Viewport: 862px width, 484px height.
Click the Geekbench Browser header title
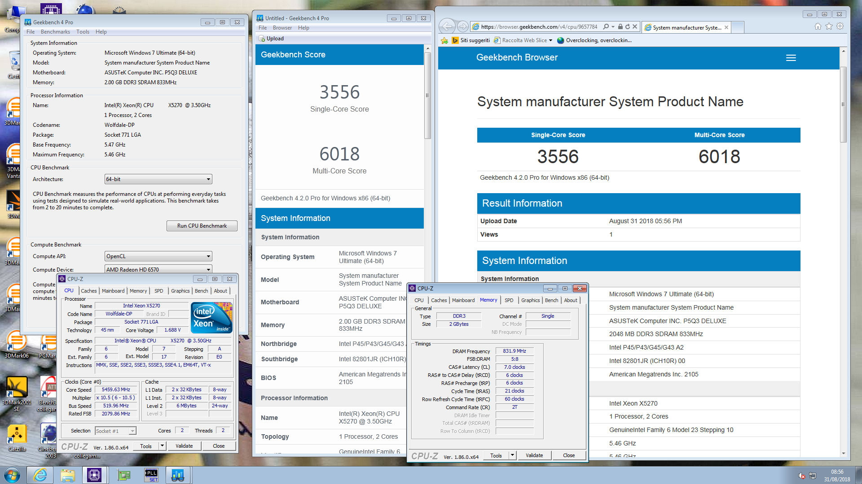(x=517, y=57)
